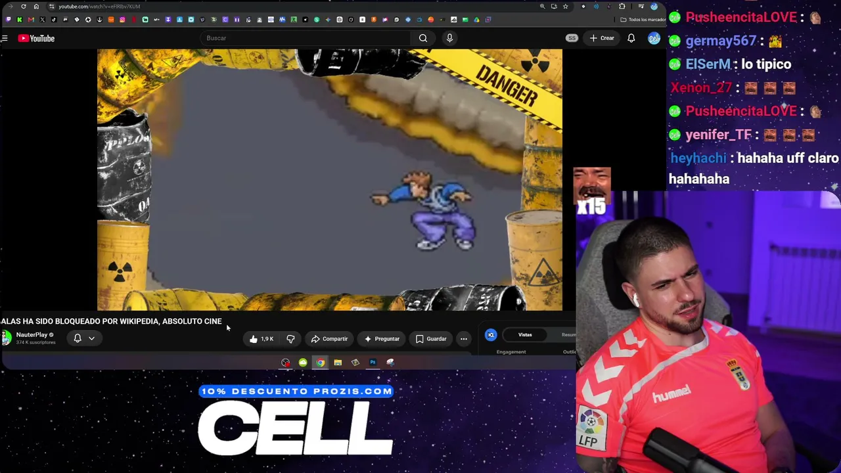
Task: Select the Vistas tab
Action: (x=525, y=335)
